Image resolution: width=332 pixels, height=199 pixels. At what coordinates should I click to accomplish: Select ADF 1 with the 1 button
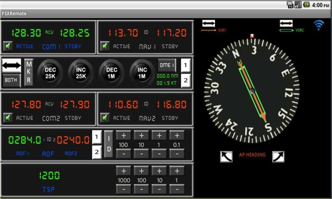pyautogui.click(x=97, y=137)
